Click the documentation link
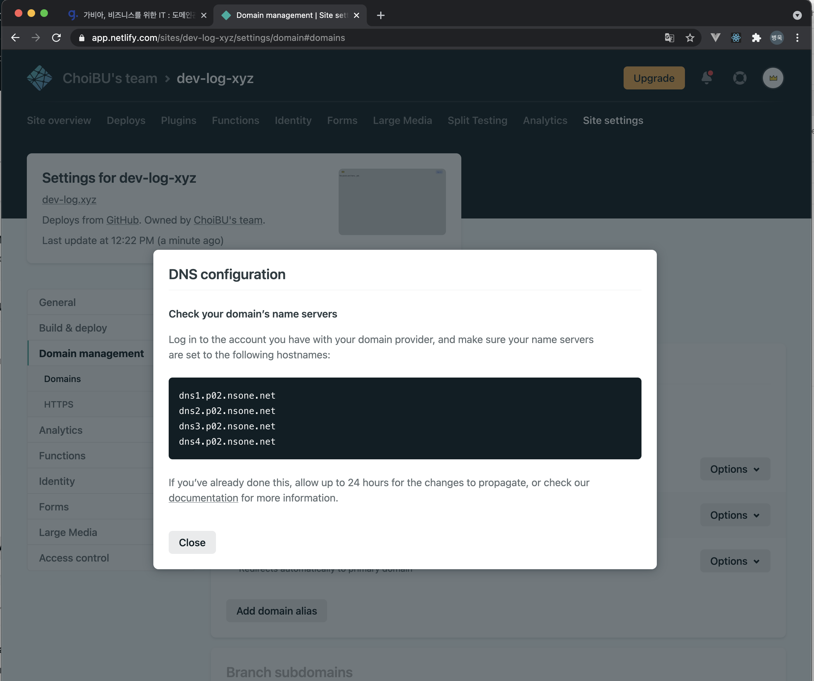Screen dimensions: 814x681 click(x=203, y=498)
